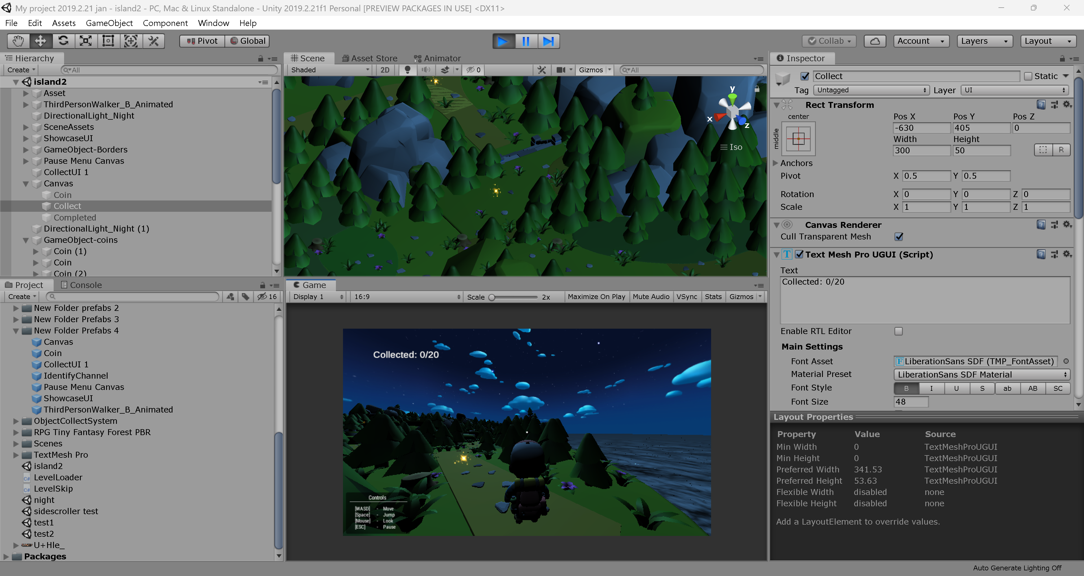Start Play mode with Play button

tap(503, 41)
